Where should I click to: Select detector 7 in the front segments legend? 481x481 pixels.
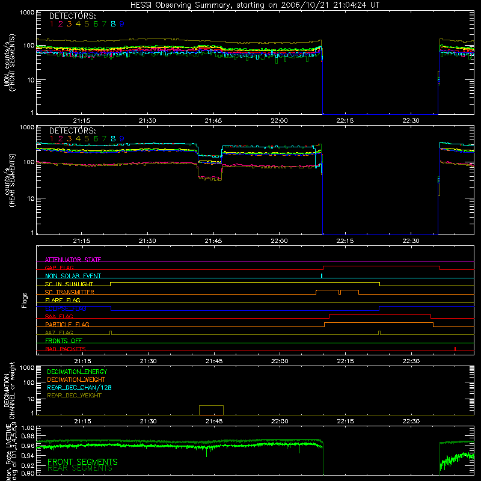coord(104,24)
